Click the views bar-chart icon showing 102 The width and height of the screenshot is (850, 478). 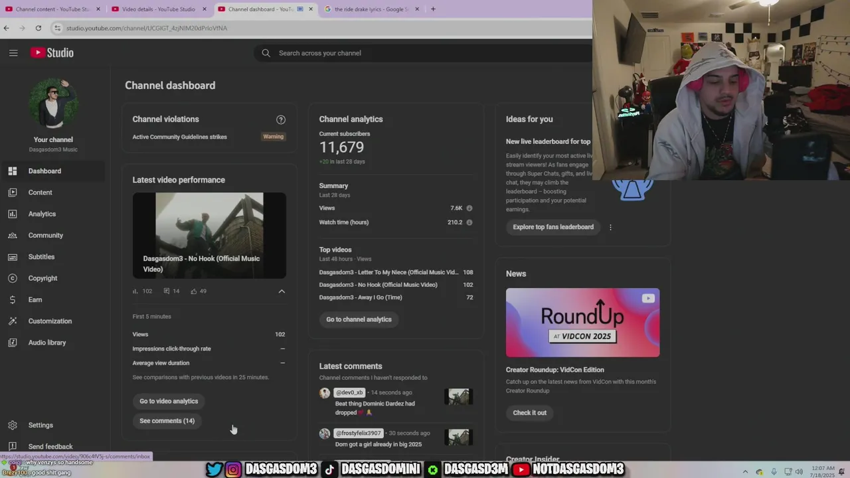[135, 291]
